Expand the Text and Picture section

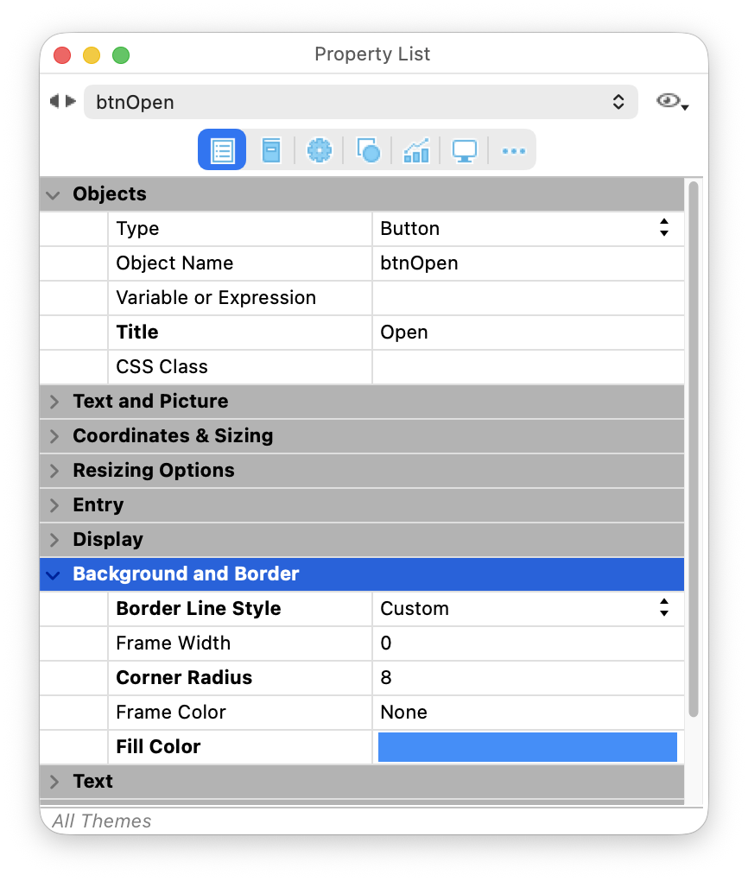click(54, 402)
